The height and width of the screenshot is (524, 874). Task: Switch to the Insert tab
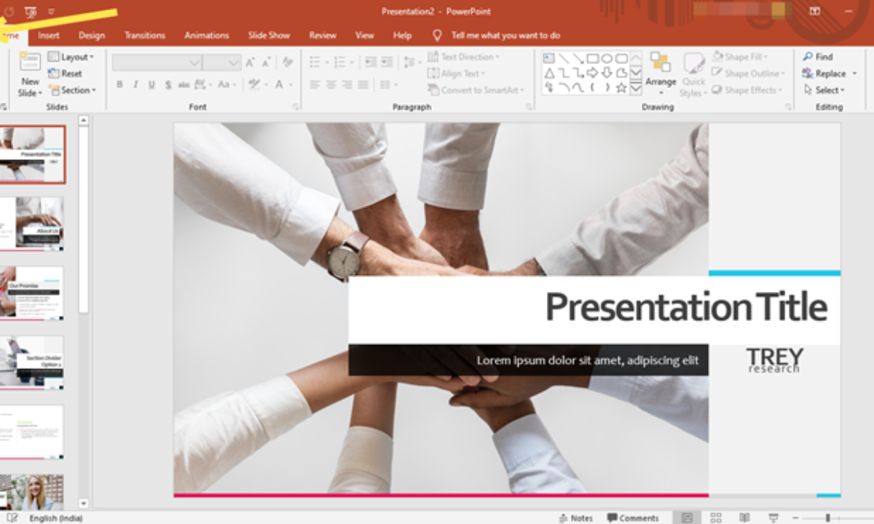coord(49,35)
